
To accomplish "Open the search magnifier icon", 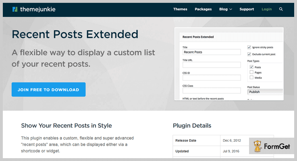I will (281, 9).
